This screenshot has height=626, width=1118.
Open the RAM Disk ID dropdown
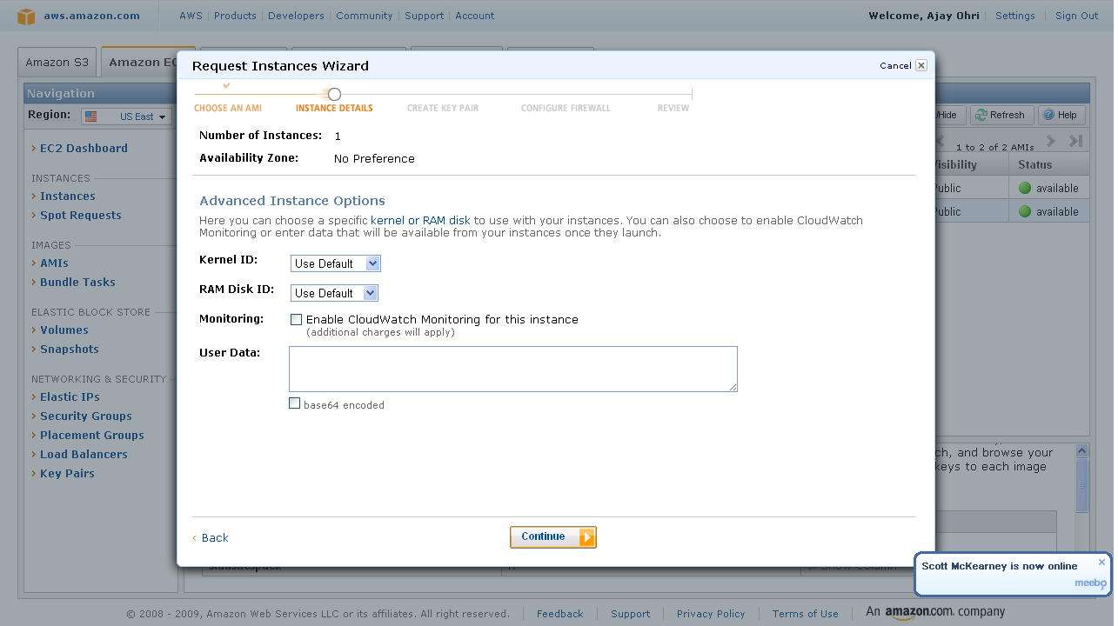point(334,293)
